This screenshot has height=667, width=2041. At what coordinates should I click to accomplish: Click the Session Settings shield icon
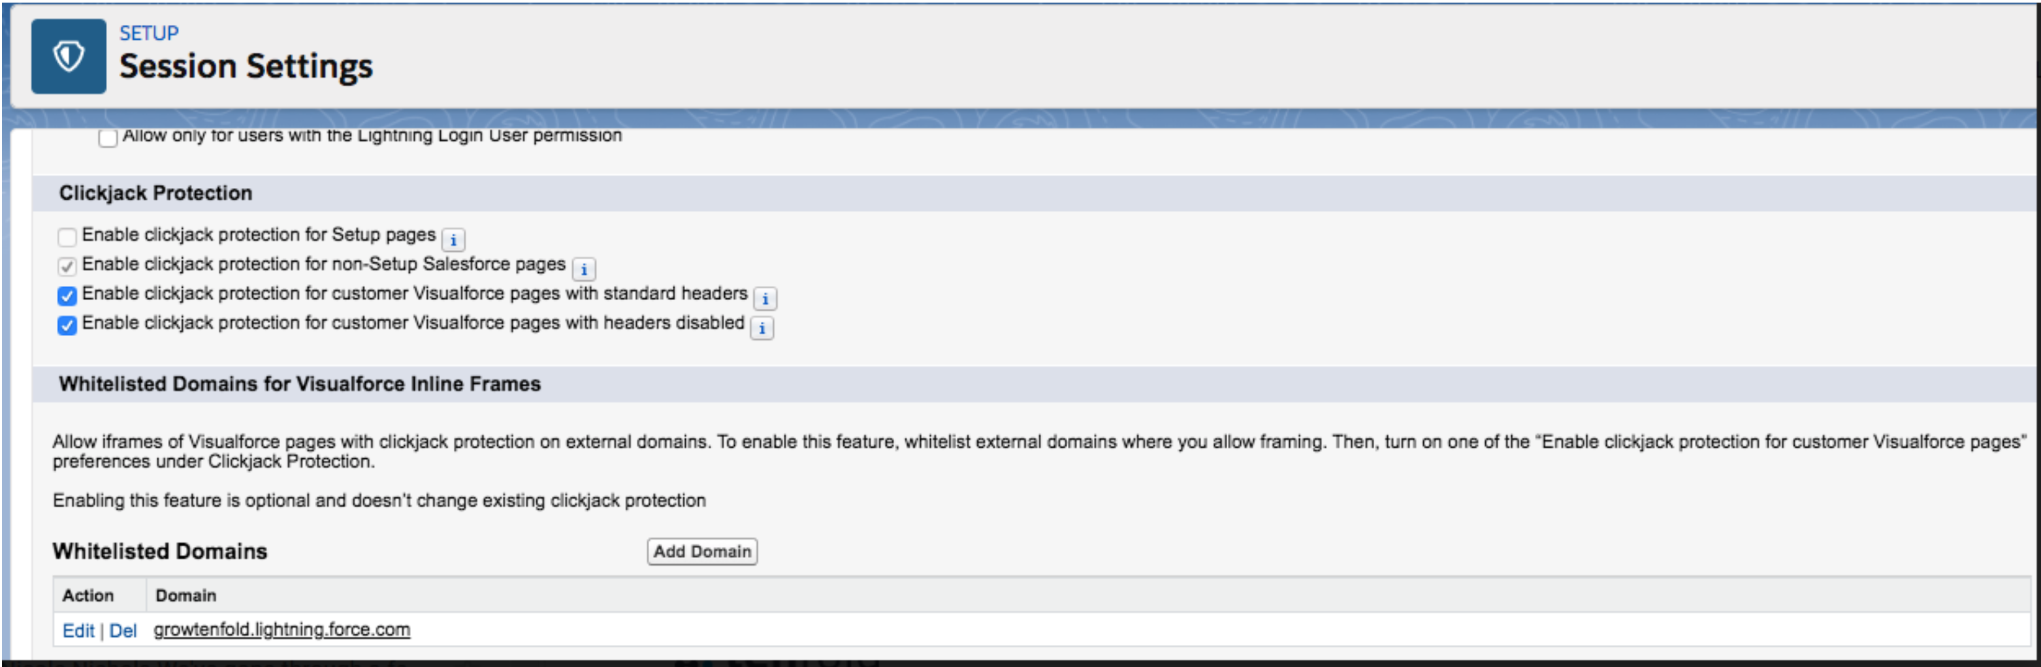pyautogui.click(x=68, y=56)
